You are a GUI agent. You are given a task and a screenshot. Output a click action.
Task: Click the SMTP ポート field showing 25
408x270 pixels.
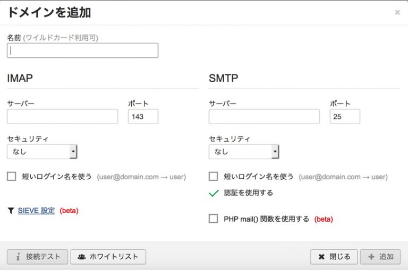point(345,117)
